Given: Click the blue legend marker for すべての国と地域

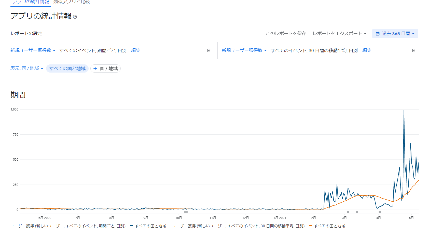Looking at the screenshot, I should click(x=131, y=226).
